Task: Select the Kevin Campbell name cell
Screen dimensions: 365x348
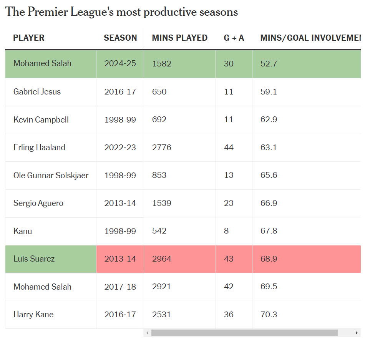Action: click(x=41, y=119)
